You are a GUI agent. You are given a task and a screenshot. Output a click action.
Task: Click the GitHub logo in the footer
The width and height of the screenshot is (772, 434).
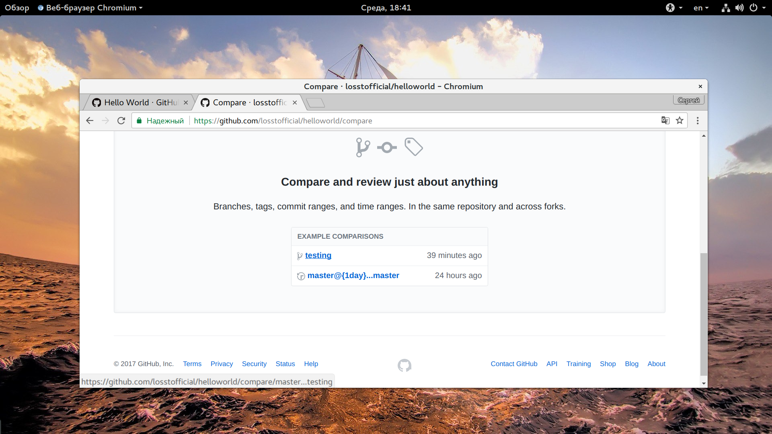click(x=404, y=365)
